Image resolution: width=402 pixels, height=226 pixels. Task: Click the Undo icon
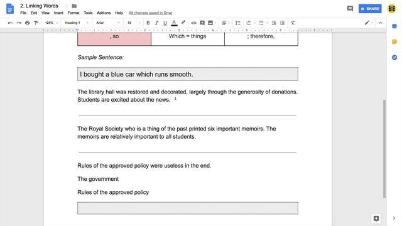pos(10,23)
